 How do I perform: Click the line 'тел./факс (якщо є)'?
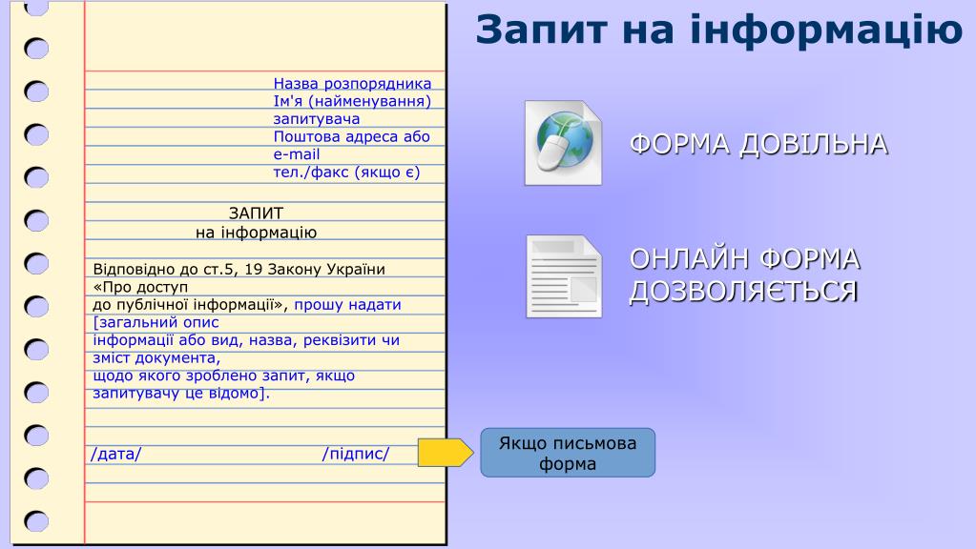[x=346, y=173]
